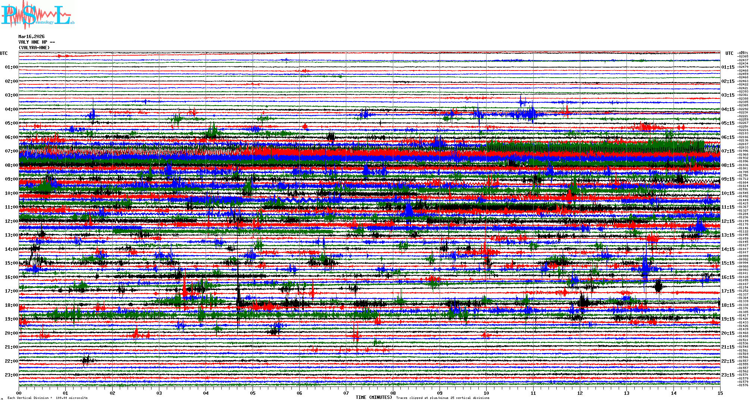Click the PSL Seismology Lab logo

[37, 15]
